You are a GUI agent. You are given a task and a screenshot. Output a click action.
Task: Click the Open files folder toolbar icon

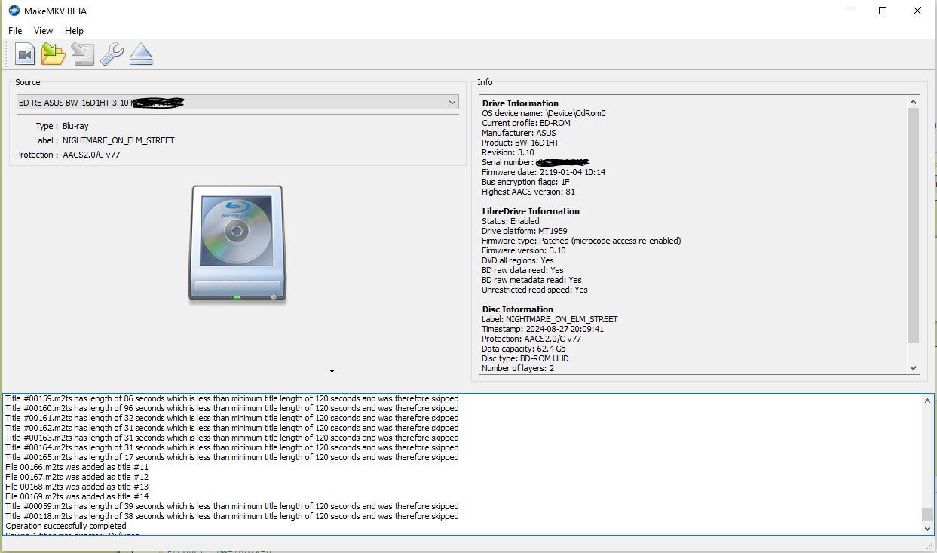(x=54, y=54)
